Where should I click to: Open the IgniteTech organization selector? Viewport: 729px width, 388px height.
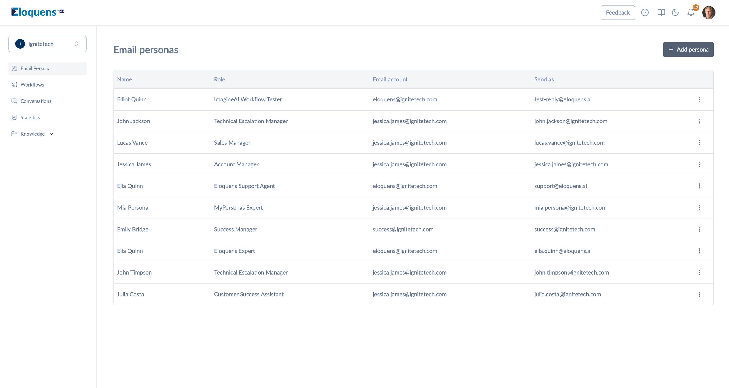click(x=47, y=44)
